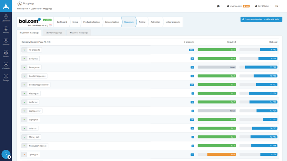The width and height of the screenshot is (287, 161).
Task: Click the Mappings page title icon
Action: [x=20, y=4]
